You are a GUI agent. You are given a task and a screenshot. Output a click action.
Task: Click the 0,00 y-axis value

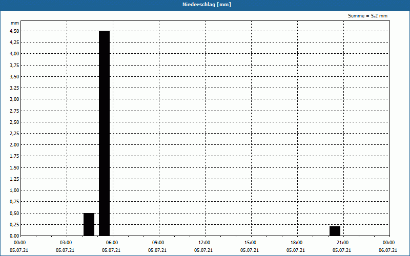[x=14, y=236]
